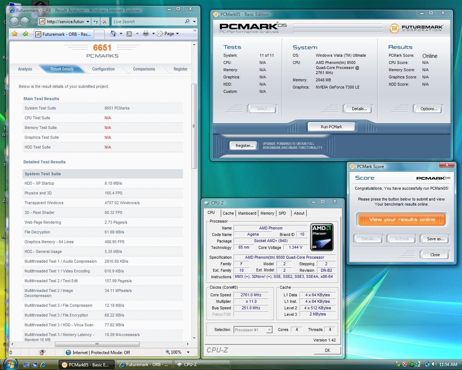Click the privacy report eye icon
This screenshot has width=462, height=370.
click(43, 352)
